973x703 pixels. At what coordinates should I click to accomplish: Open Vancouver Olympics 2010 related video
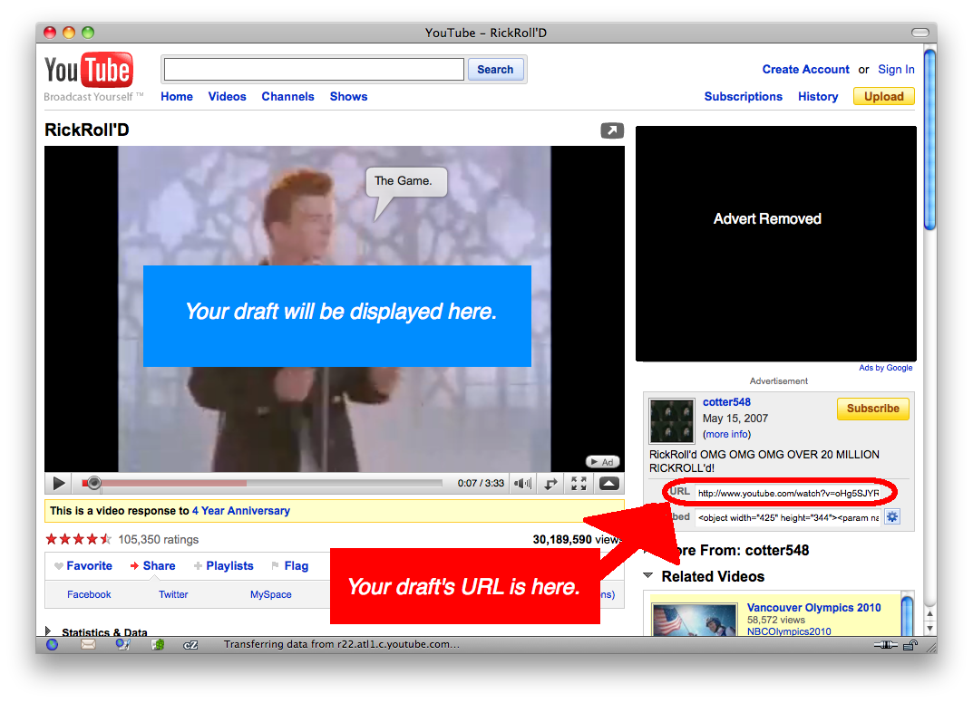click(x=813, y=608)
